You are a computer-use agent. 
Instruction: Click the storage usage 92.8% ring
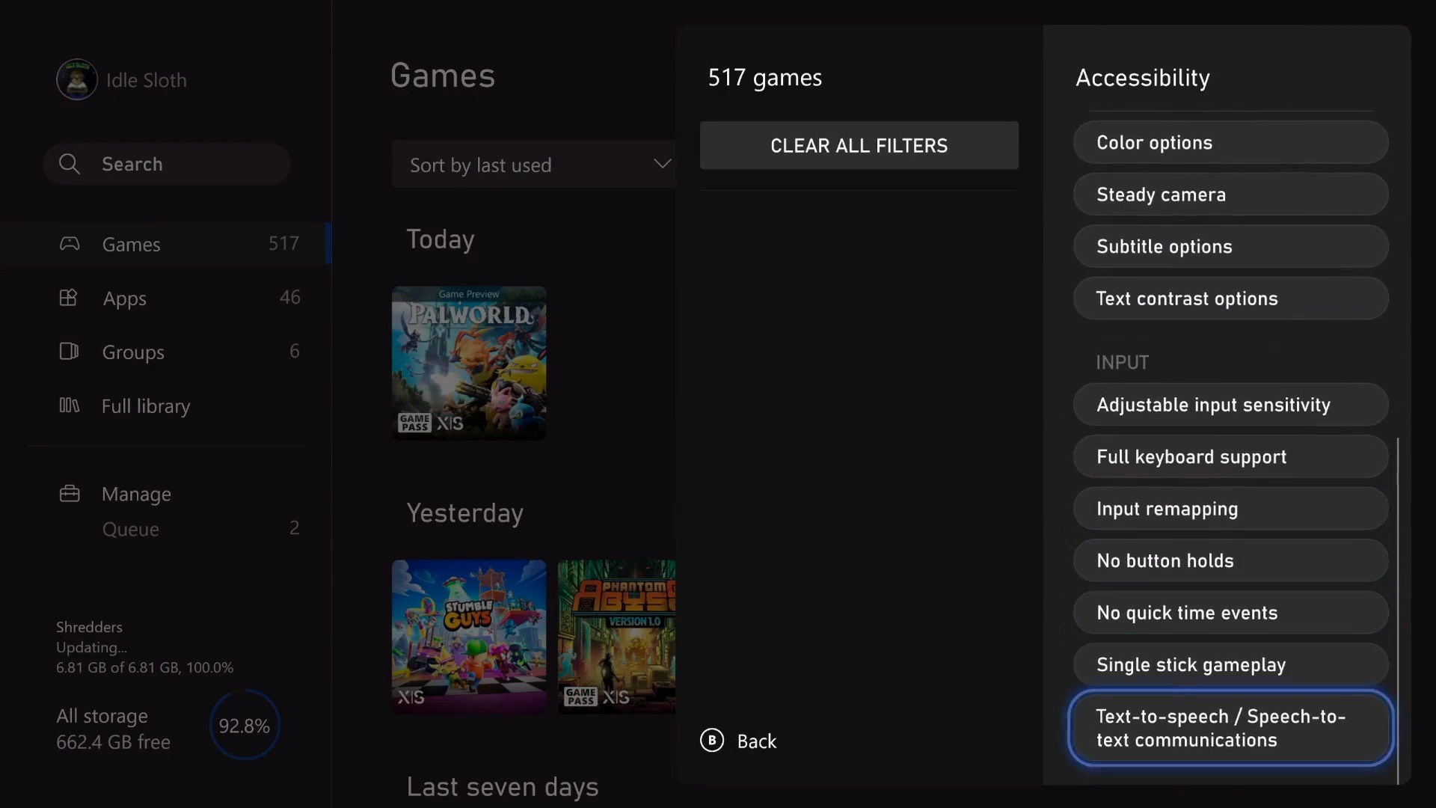tap(245, 726)
